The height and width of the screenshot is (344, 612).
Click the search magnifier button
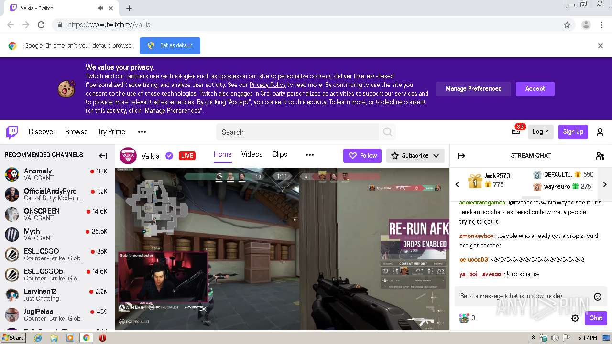[x=388, y=132]
